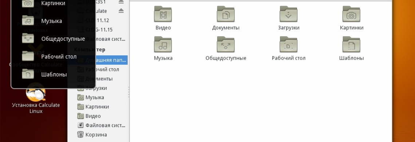415x142 pixels.
Task: Select the Музыка folder in the main pane
Action: [x=163, y=48]
